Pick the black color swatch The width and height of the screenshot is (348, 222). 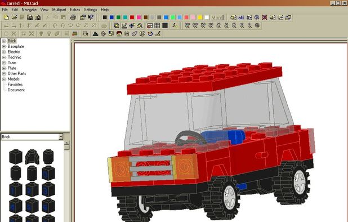click(105, 17)
